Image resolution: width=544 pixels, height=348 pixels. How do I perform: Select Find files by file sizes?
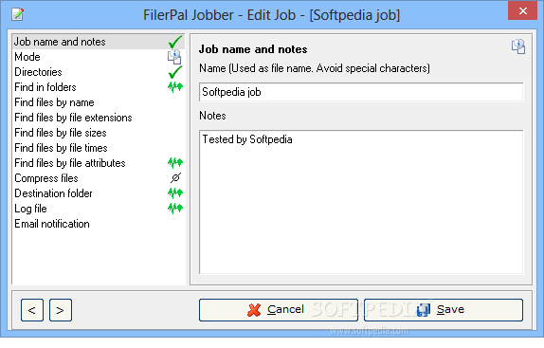pos(99,133)
